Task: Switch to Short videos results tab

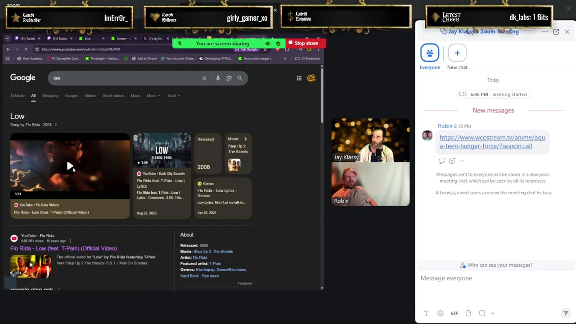Action: (113, 95)
